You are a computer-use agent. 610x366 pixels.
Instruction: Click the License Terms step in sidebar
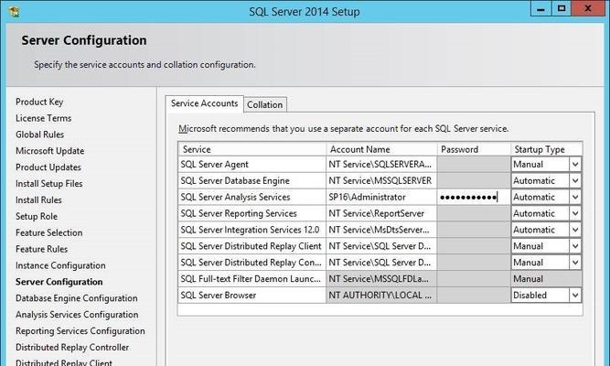44,118
